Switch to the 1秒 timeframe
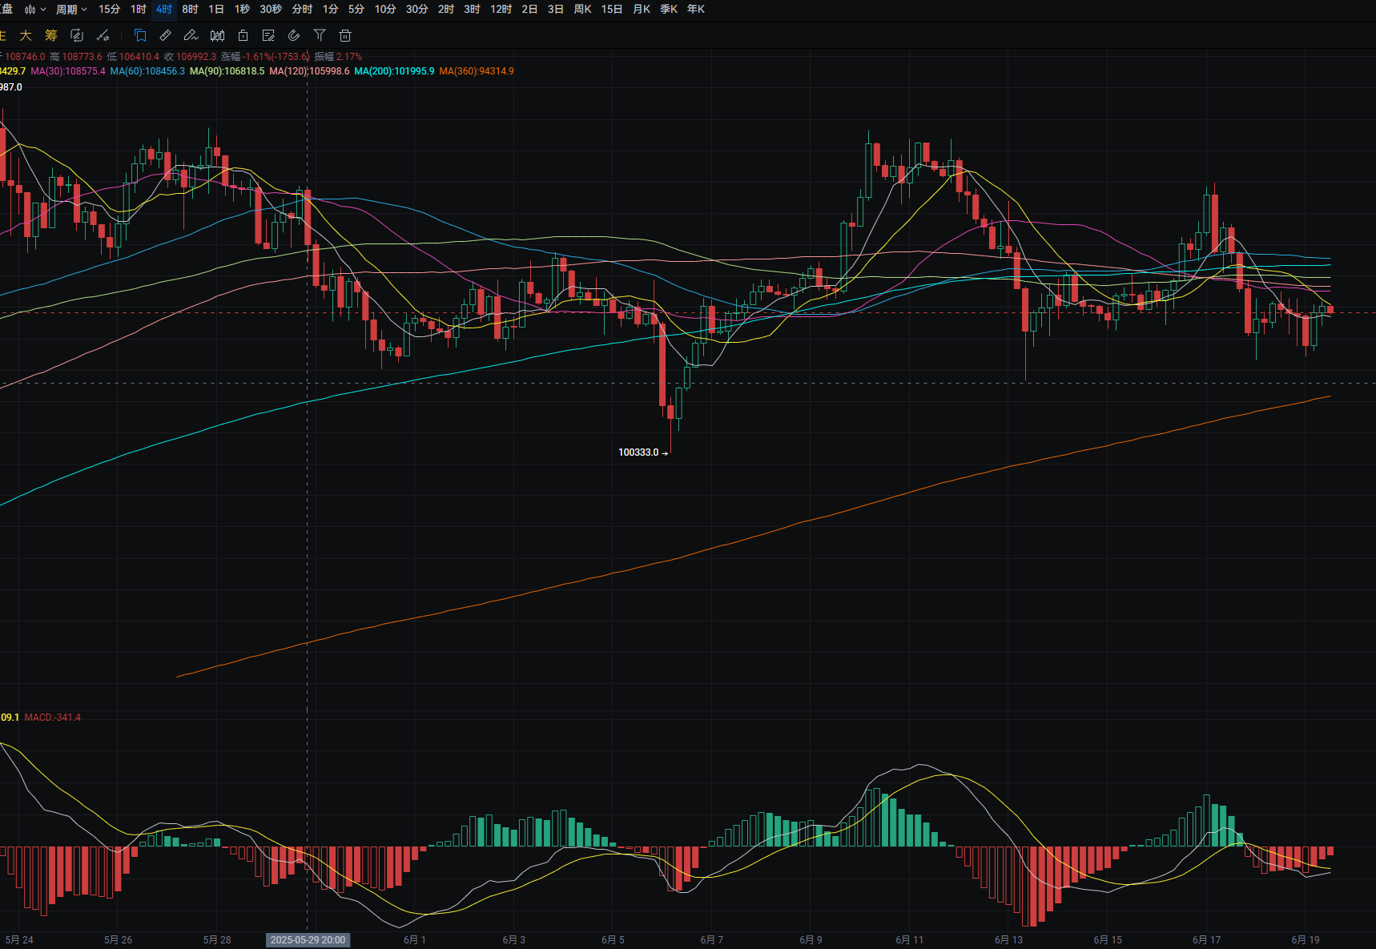 tap(242, 10)
